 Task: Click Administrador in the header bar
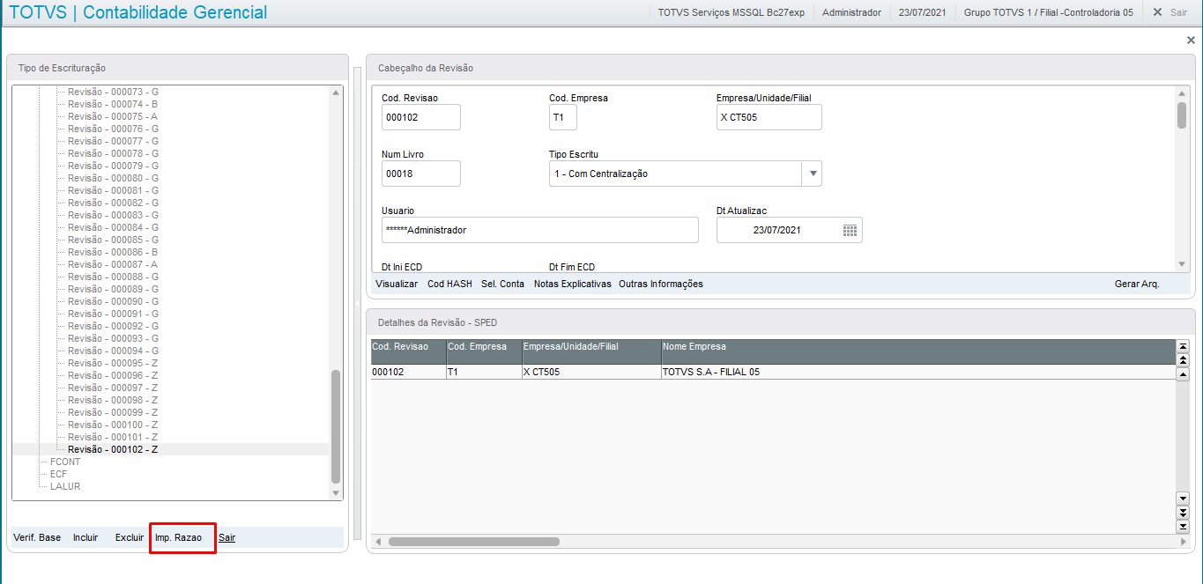pyautogui.click(x=851, y=12)
